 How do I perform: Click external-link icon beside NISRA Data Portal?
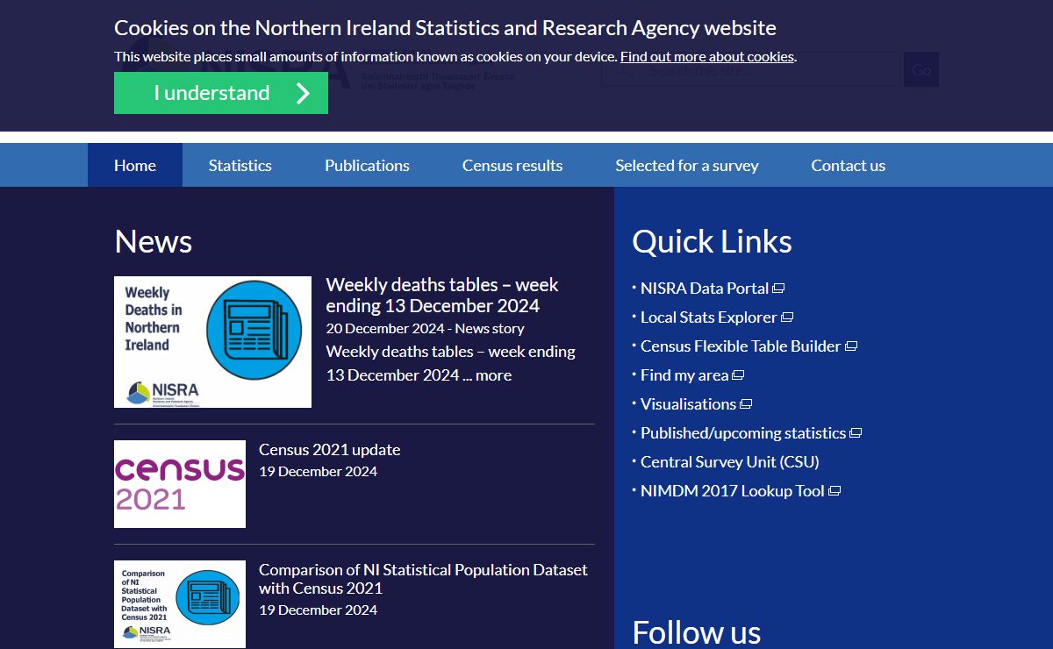tap(778, 289)
